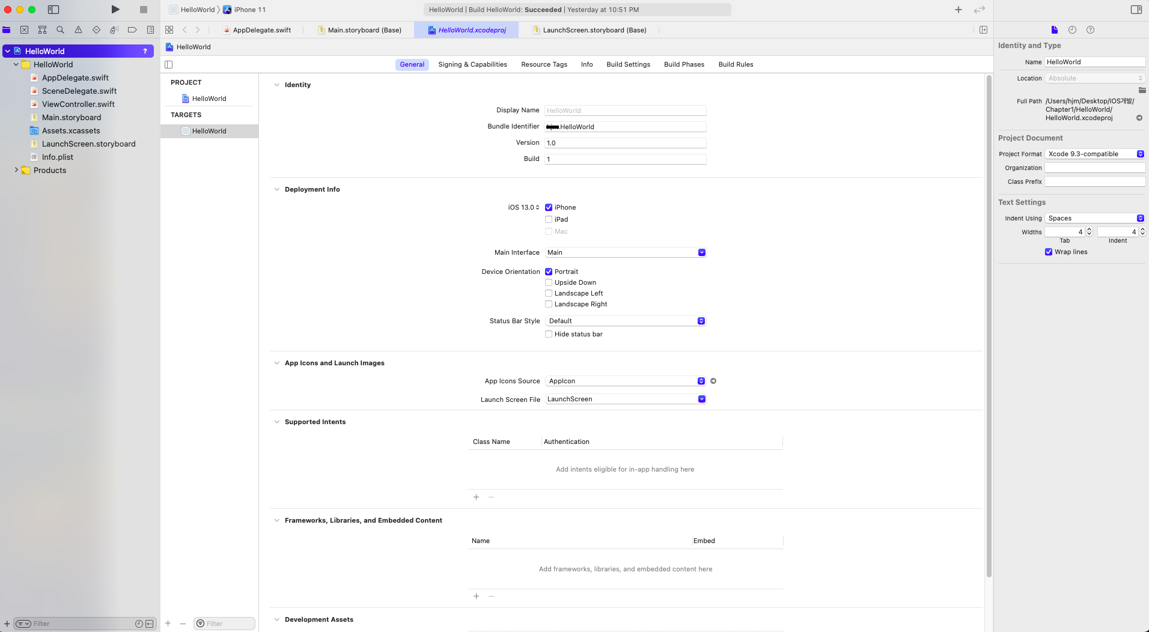Open the issue navigator warning icon

(x=78, y=29)
